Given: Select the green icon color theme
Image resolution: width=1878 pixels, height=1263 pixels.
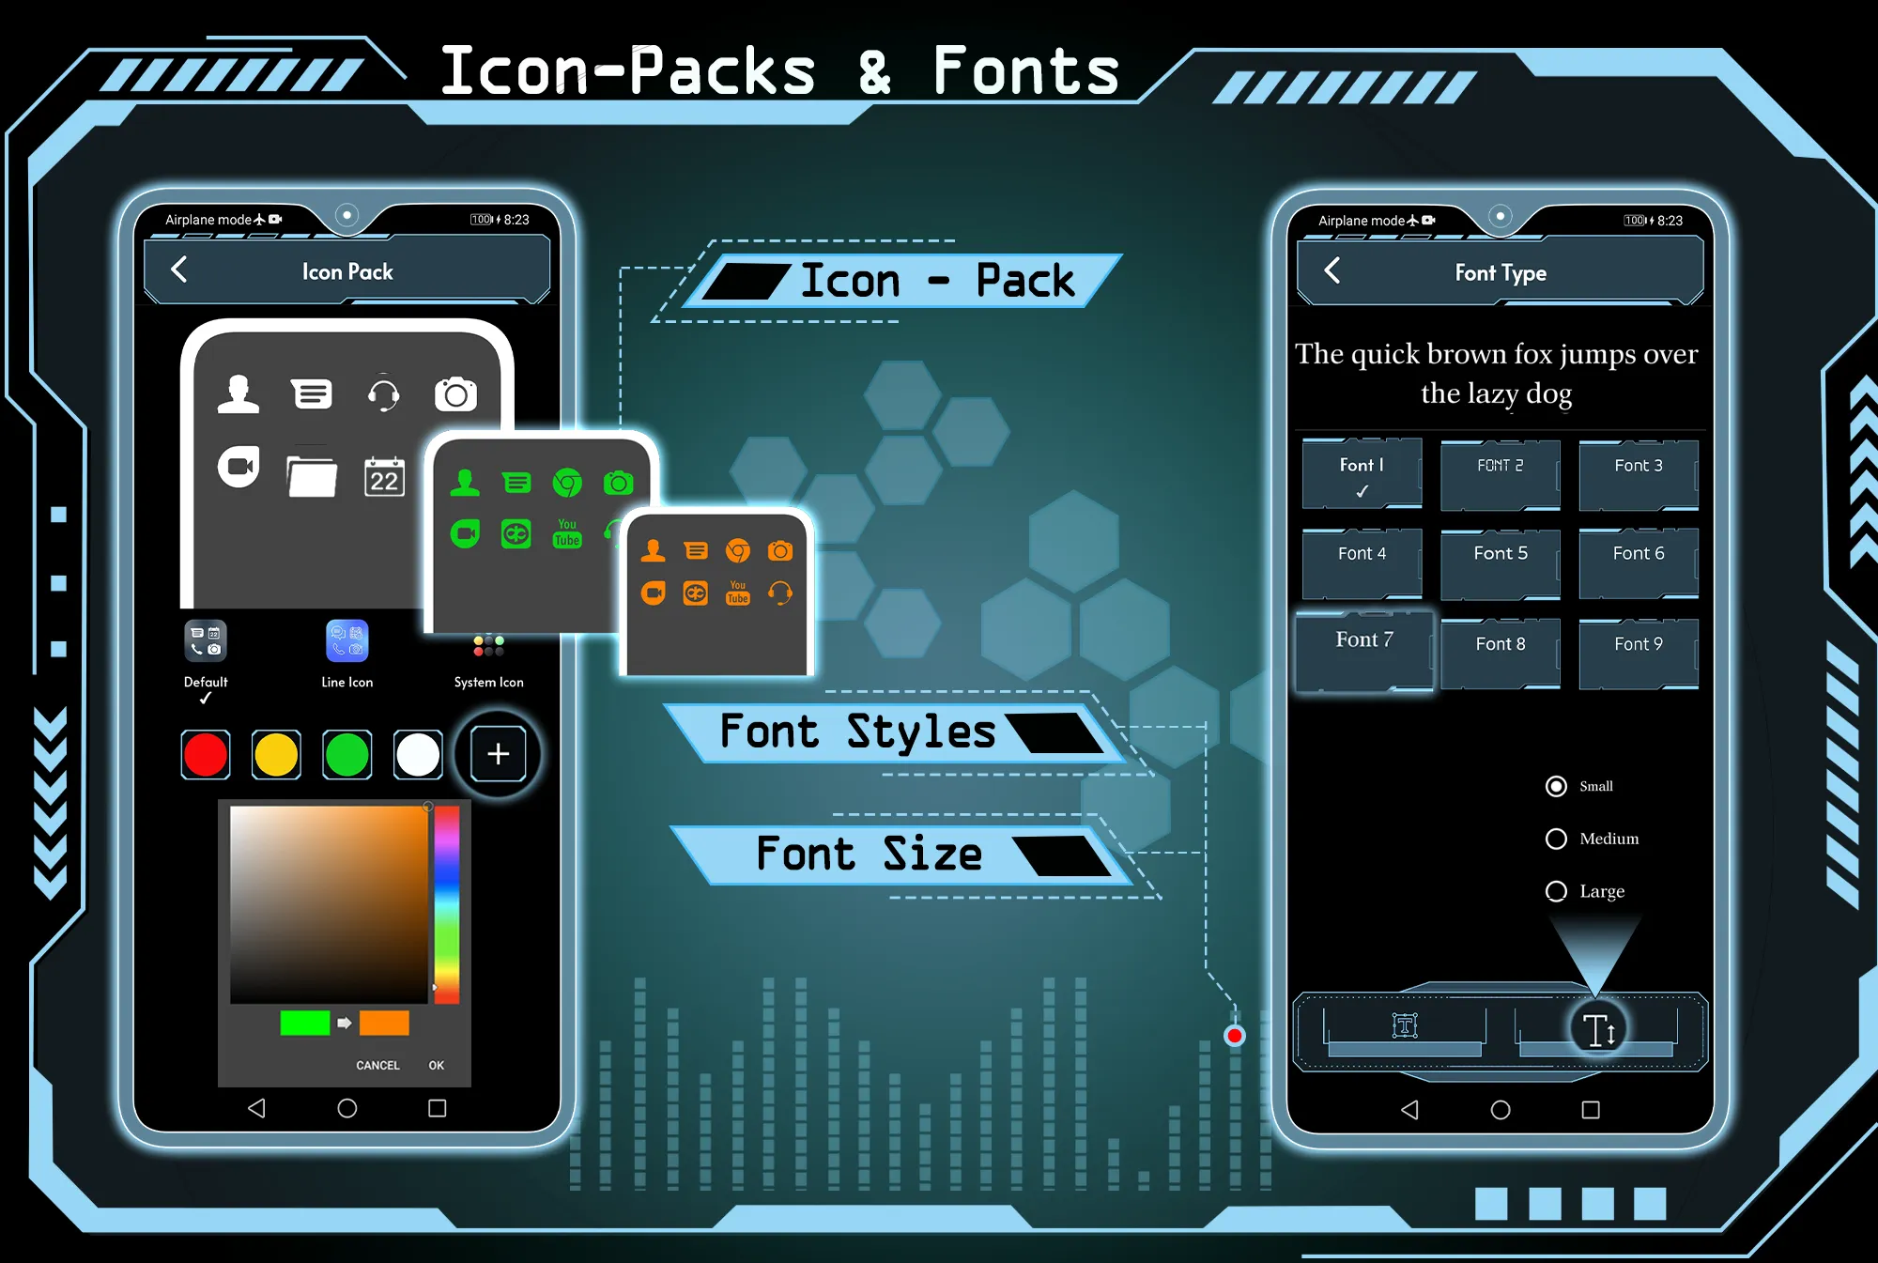Looking at the screenshot, I should click(346, 754).
